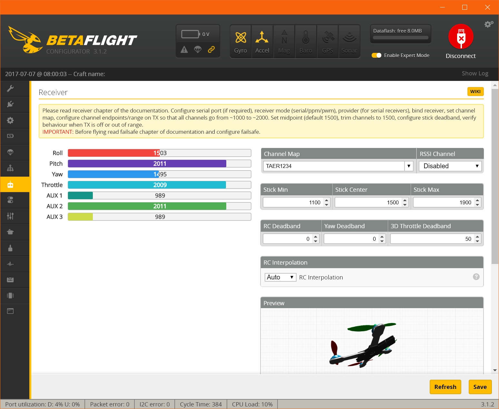The width and height of the screenshot is (499, 409).
Task: Click the 3D quadcopter model preview
Action: point(363,345)
